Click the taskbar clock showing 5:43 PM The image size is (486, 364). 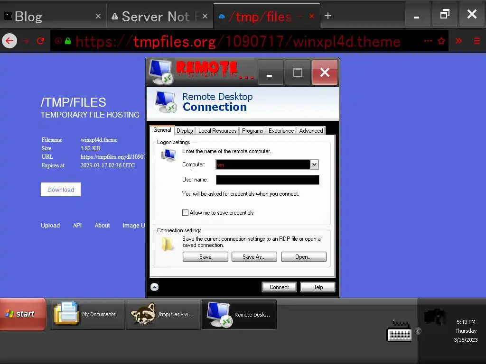click(x=466, y=322)
